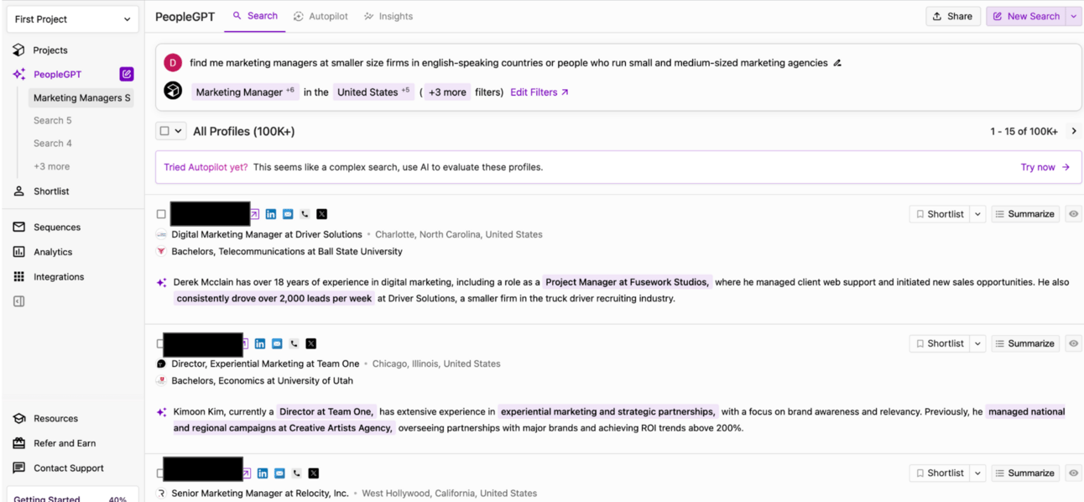Open X icon for the Team One profile
The image size is (1084, 502).
click(x=311, y=343)
